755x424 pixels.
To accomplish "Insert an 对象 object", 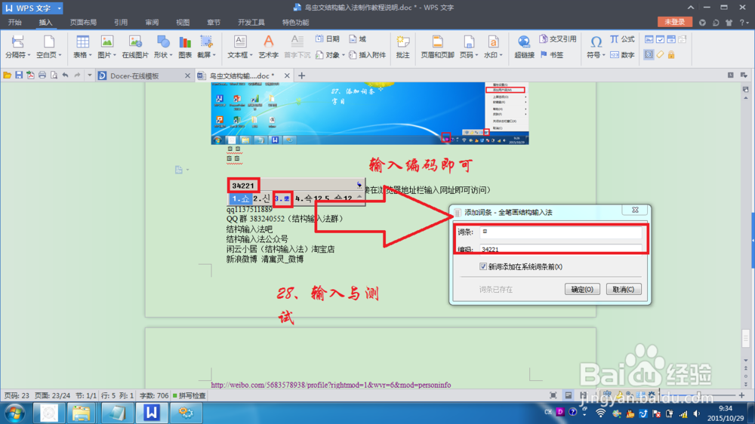I will 331,55.
